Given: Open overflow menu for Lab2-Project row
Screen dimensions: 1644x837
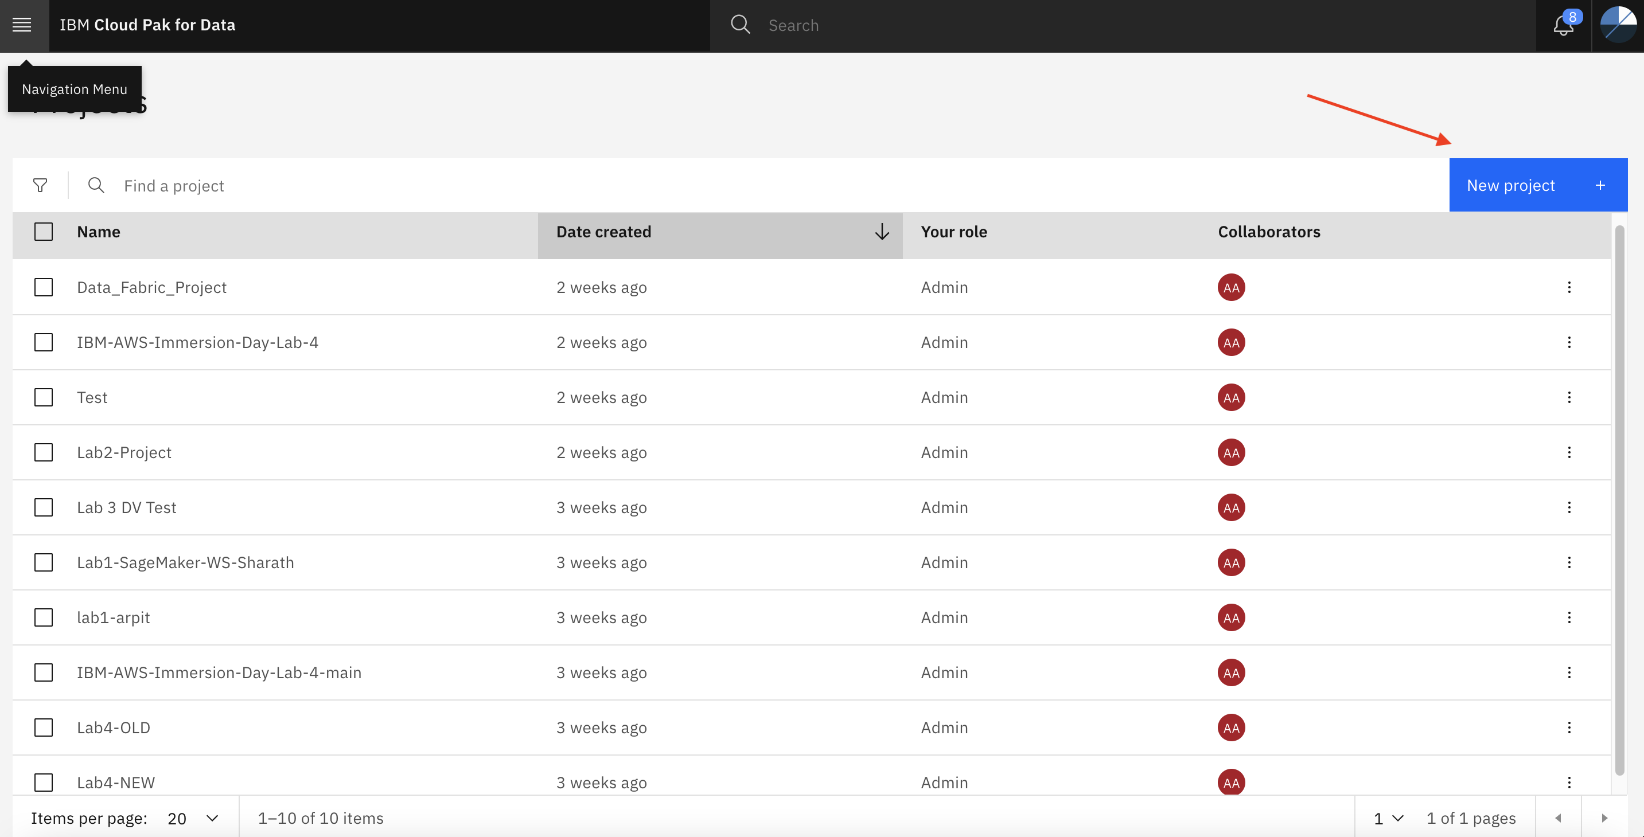Looking at the screenshot, I should [x=1569, y=452].
